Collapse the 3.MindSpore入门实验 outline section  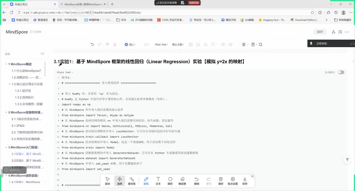click(x=6, y=147)
